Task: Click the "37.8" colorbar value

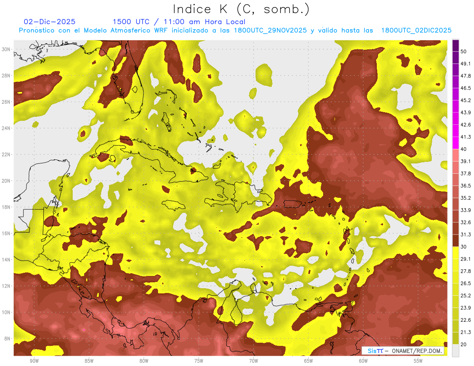Action: (x=465, y=173)
